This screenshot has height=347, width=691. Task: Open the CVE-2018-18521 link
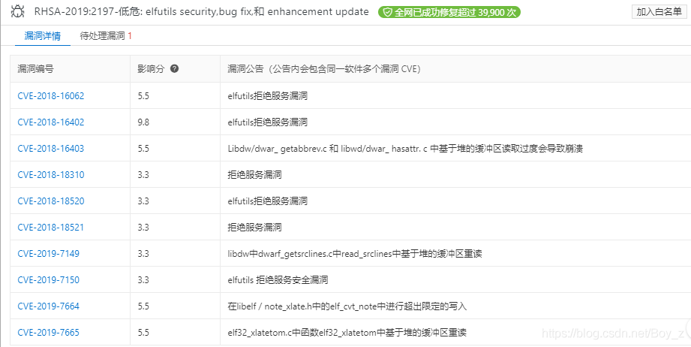(x=51, y=228)
